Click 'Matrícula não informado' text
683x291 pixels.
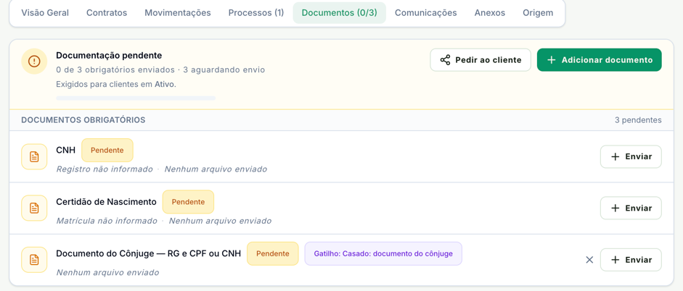[107, 221]
